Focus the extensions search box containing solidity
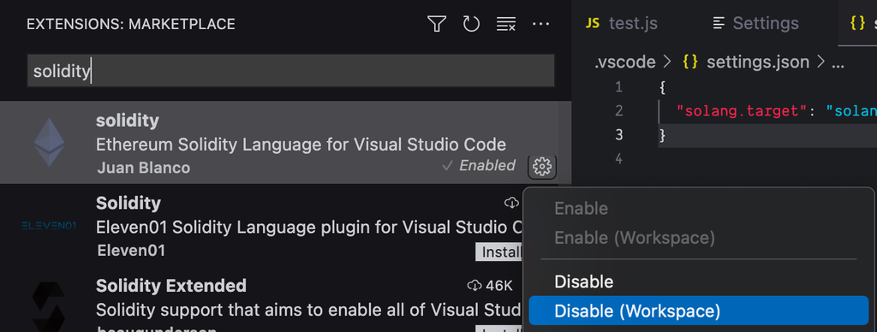 point(291,71)
